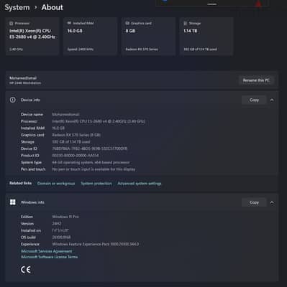Click 64-bit operating system type value

(91, 162)
